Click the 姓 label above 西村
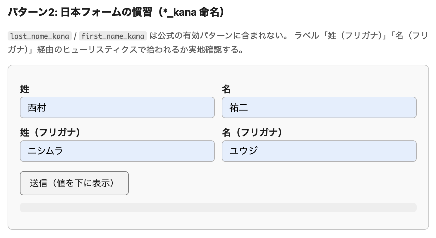 point(25,89)
